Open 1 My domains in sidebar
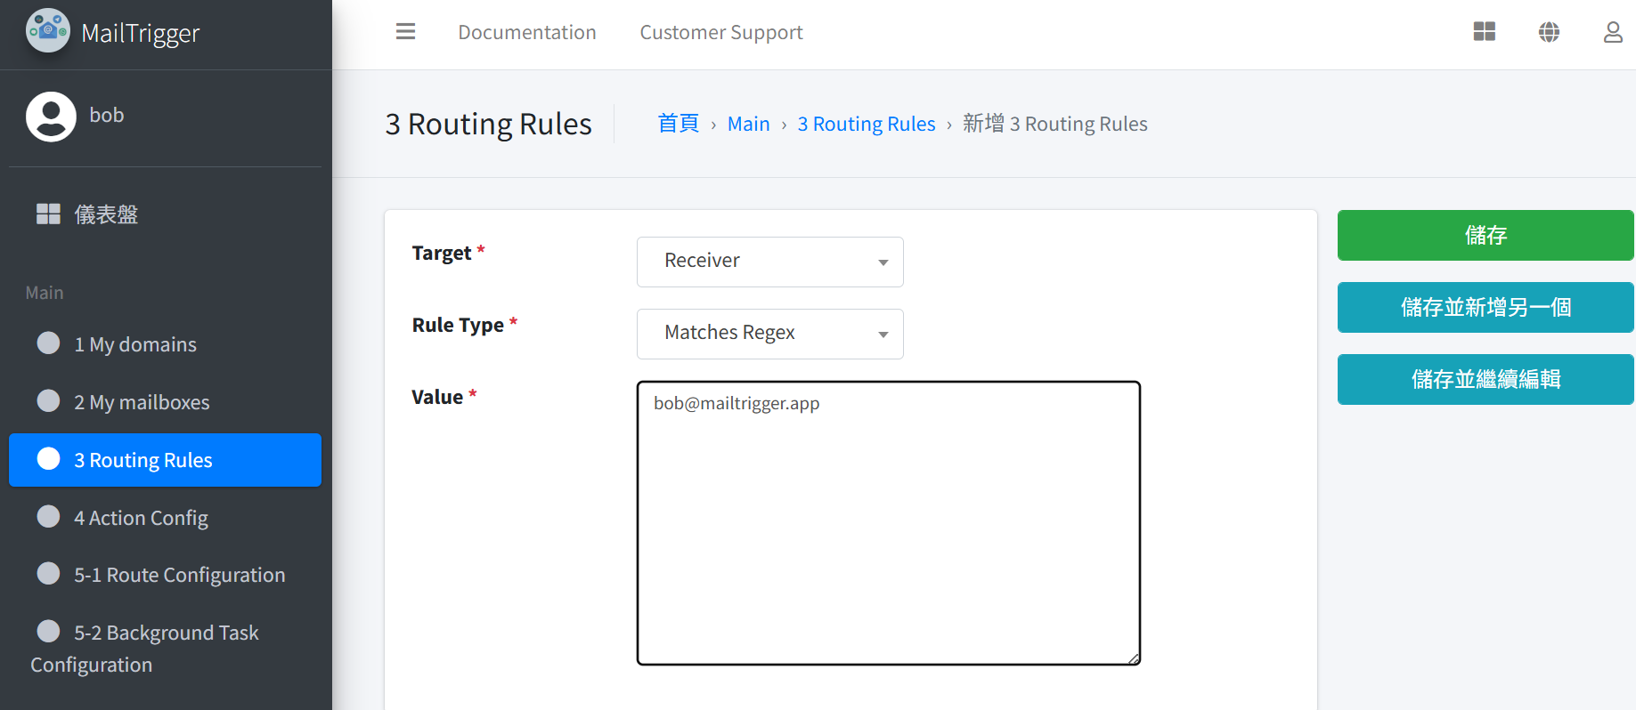Viewport: 1636px width, 710px height. click(x=165, y=344)
